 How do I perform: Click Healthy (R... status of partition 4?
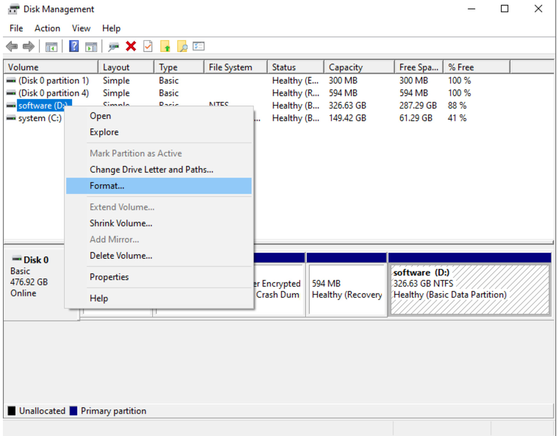296,93
